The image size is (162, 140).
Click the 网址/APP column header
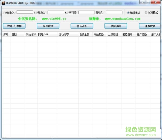48,34
